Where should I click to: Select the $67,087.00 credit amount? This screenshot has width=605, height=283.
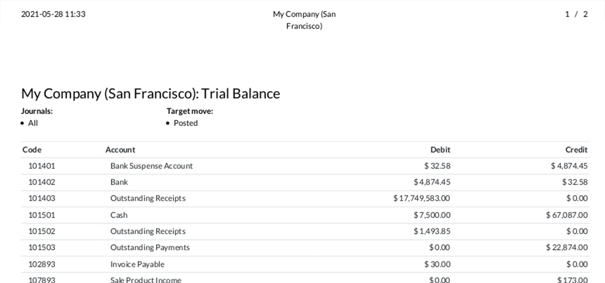pyautogui.click(x=567, y=215)
